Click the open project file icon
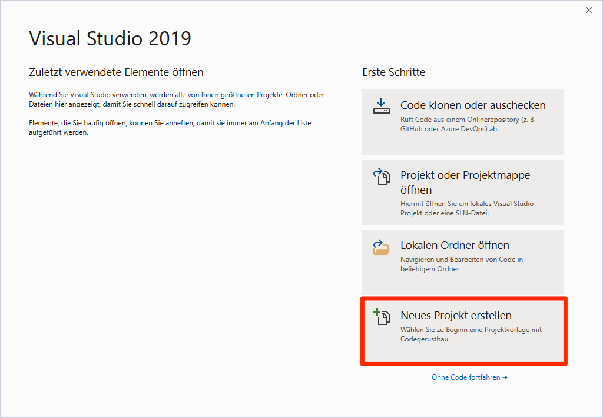603x418 pixels. point(382,177)
